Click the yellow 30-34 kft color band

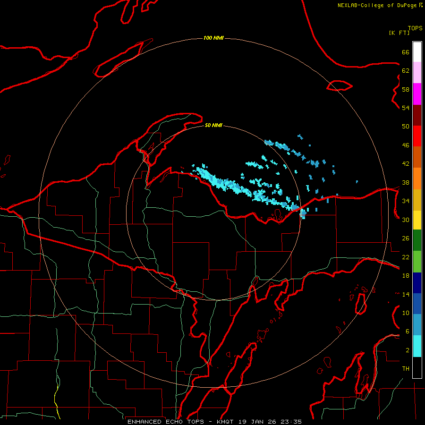[x=417, y=220]
